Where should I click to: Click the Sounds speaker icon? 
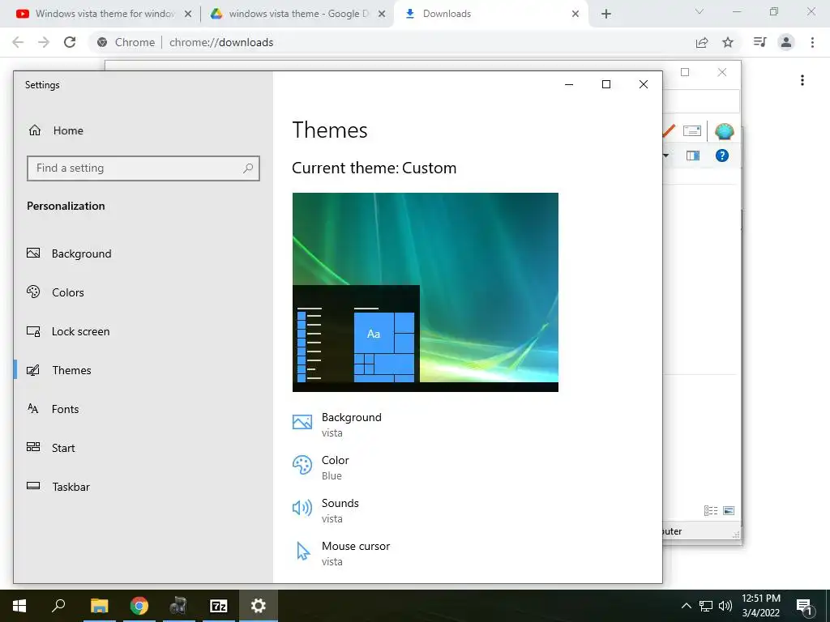coord(302,508)
